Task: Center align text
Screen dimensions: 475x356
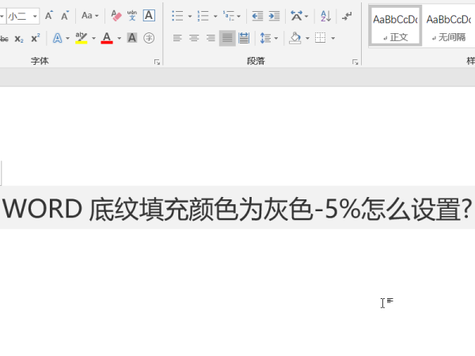Action: point(194,38)
